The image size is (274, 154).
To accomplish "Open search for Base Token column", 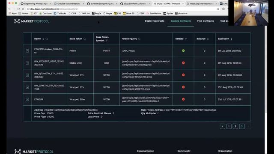I will (85, 39).
